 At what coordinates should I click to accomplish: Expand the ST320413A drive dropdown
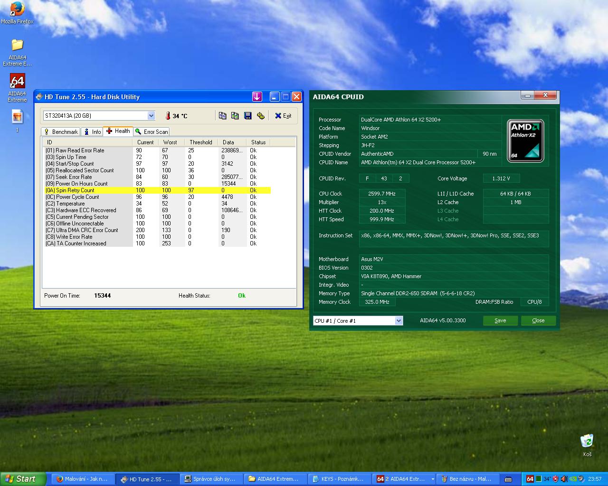[151, 116]
